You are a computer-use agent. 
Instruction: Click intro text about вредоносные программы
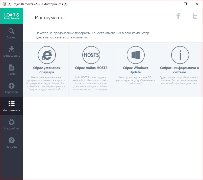coord(93,35)
